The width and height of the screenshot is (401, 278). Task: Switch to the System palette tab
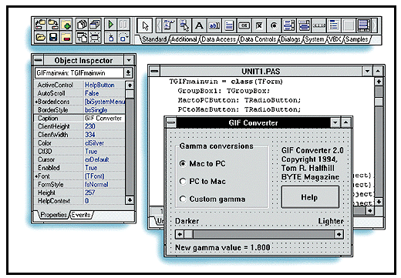314,39
